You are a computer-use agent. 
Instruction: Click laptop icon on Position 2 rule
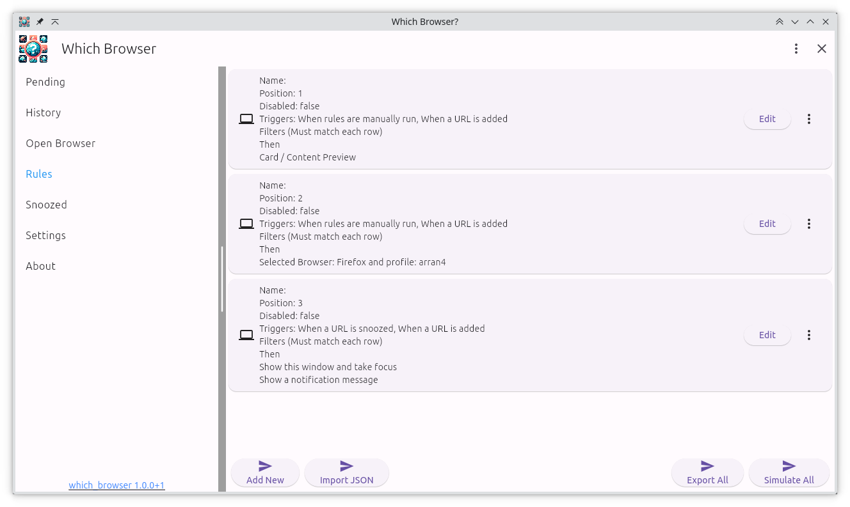pyautogui.click(x=246, y=224)
